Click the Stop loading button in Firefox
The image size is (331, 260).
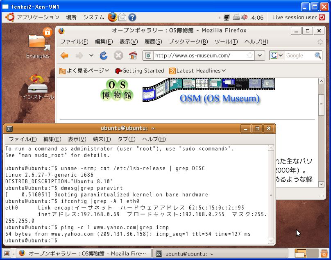118,56
